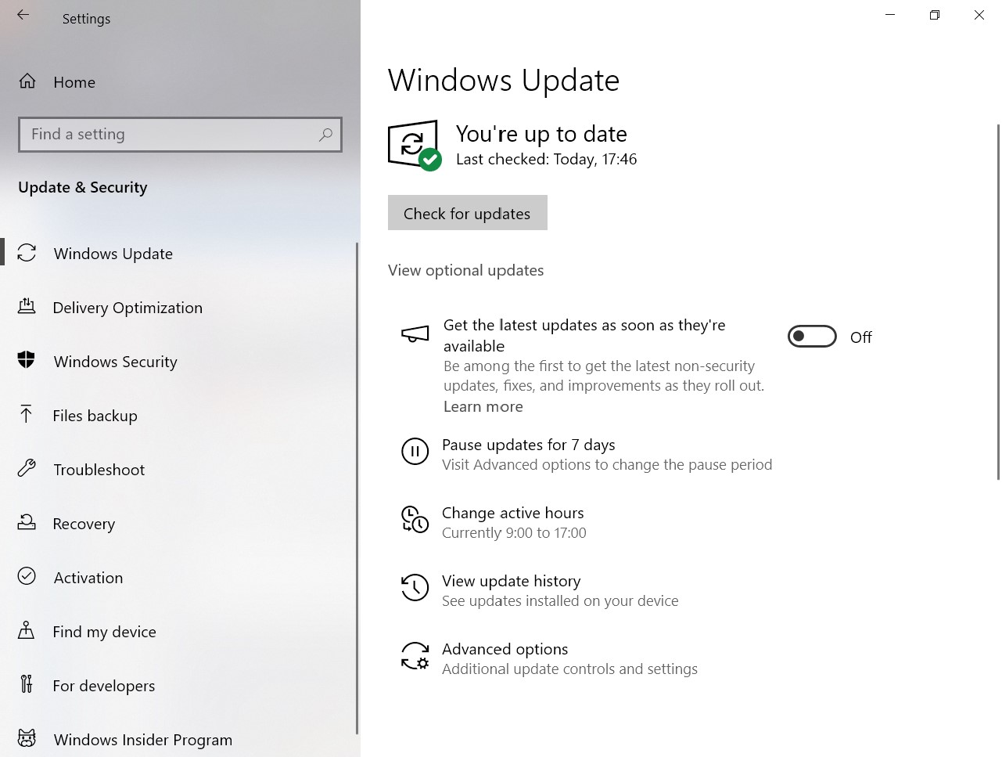
Task: Open Change active hours
Action: click(x=512, y=513)
